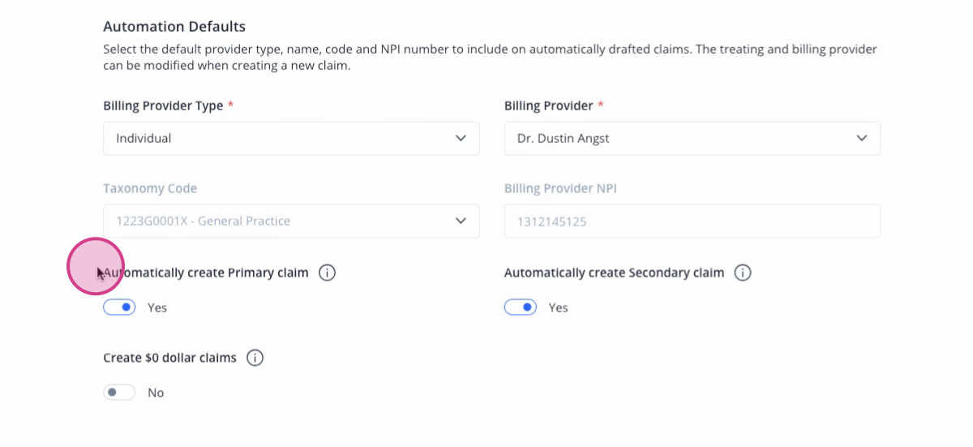The image size is (973, 447).
Task: Click the Automation Defaults heading
Action: pyautogui.click(x=174, y=28)
